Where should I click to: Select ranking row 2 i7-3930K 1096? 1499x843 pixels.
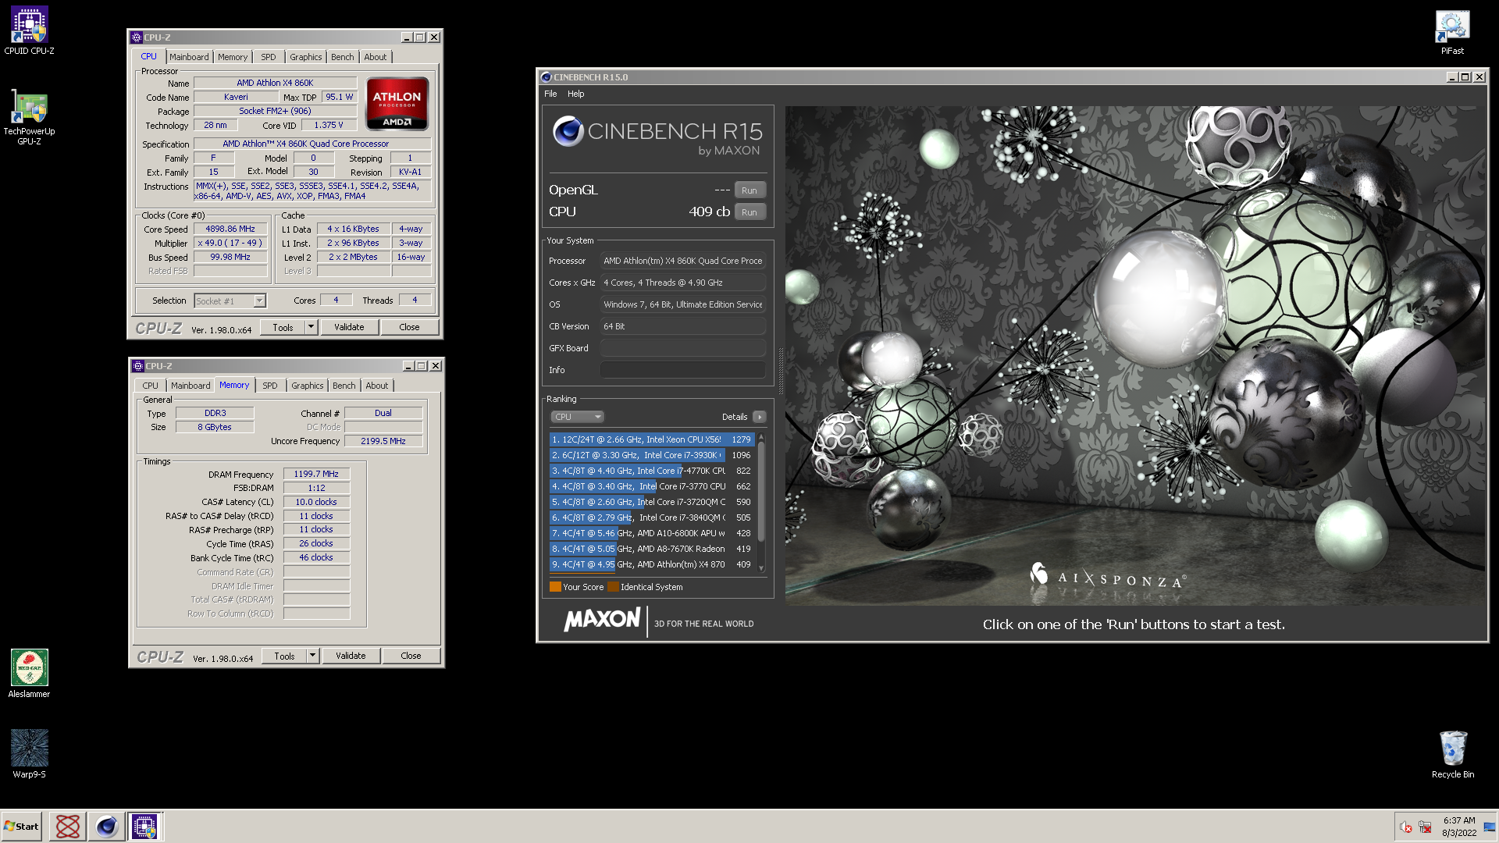point(652,455)
